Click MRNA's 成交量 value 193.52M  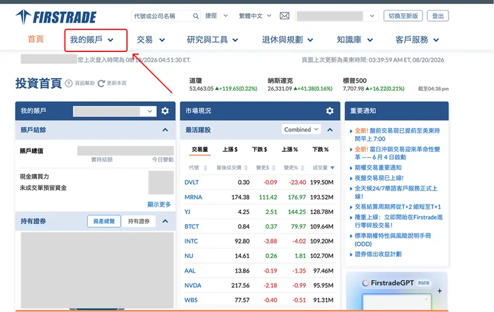pos(322,197)
